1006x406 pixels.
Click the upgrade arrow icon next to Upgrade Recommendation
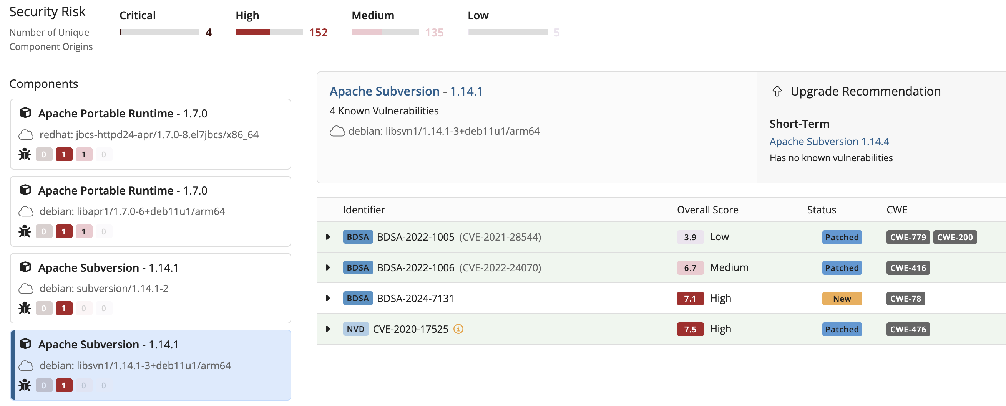coord(777,91)
